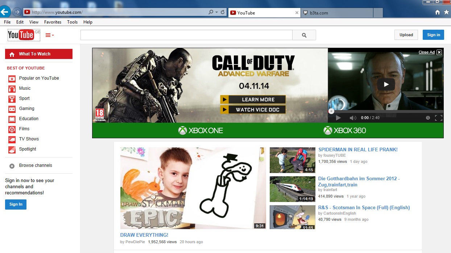
Task: Open the Edit menu
Action: [x=20, y=22]
